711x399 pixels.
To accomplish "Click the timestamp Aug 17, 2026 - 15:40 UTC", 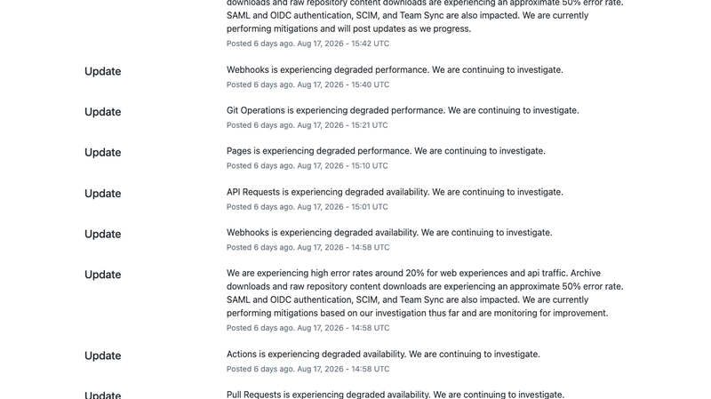I will 343,84.
